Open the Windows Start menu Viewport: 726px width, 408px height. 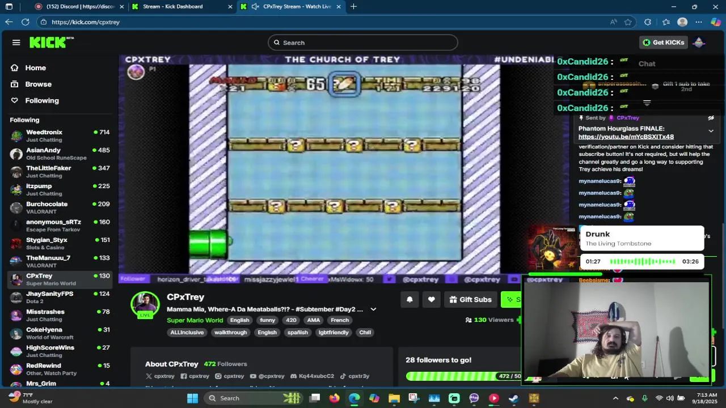pos(192,398)
